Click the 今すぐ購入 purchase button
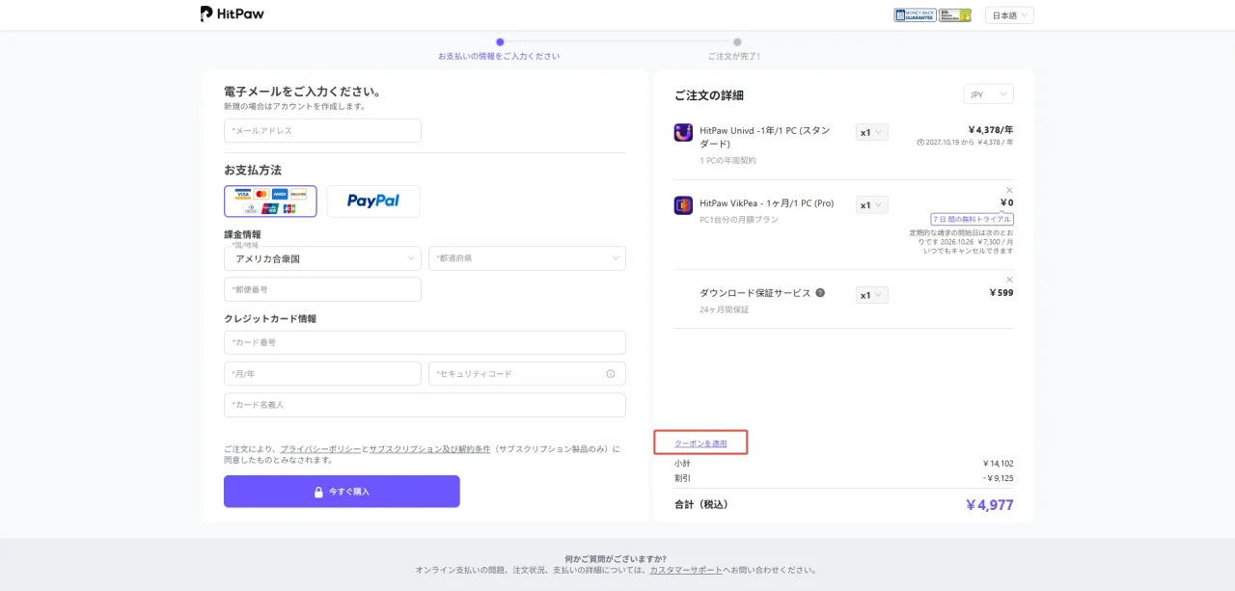Viewport: 1235px width, 591px height. point(342,492)
